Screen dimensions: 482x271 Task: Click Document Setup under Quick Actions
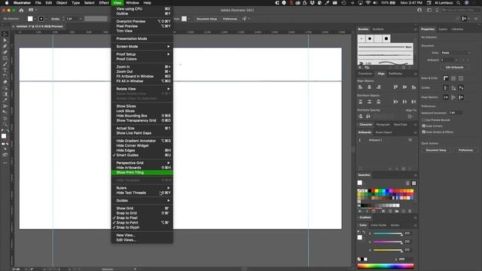coord(436,151)
